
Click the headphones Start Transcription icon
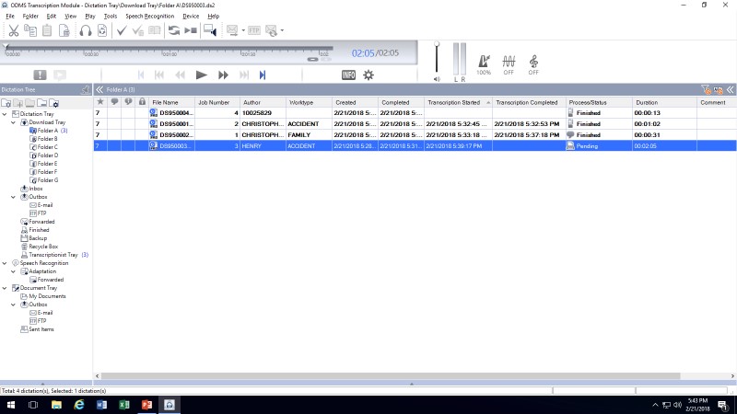85,31
